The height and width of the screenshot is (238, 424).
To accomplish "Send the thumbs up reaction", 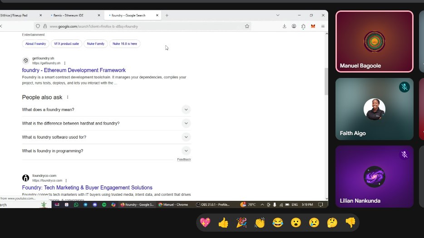I will [223, 223].
